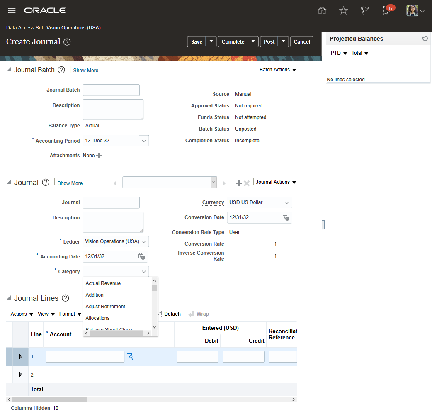Choose Adjust Retirement category

pyautogui.click(x=105, y=307)
